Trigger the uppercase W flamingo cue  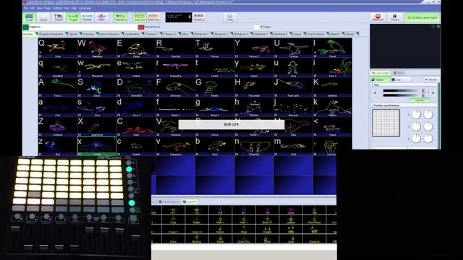pos(97,48)
